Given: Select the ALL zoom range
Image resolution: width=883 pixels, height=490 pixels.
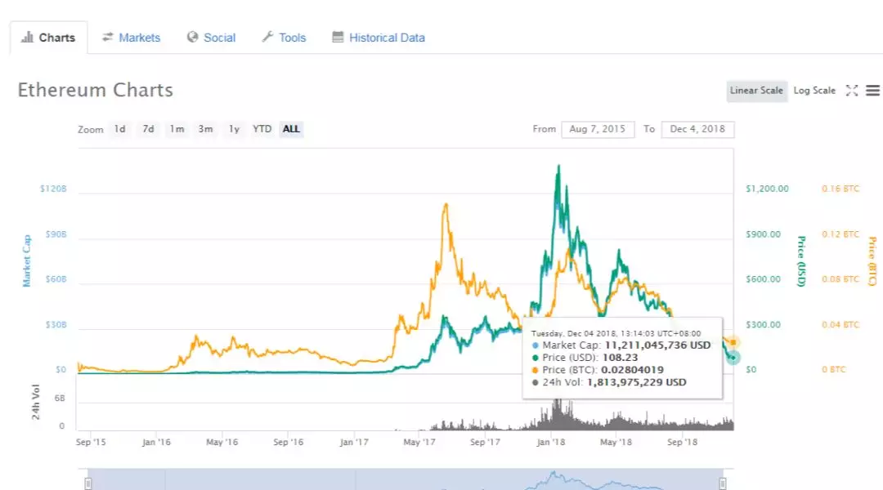Looking at the screenshot, I should (x=291, y=129).
